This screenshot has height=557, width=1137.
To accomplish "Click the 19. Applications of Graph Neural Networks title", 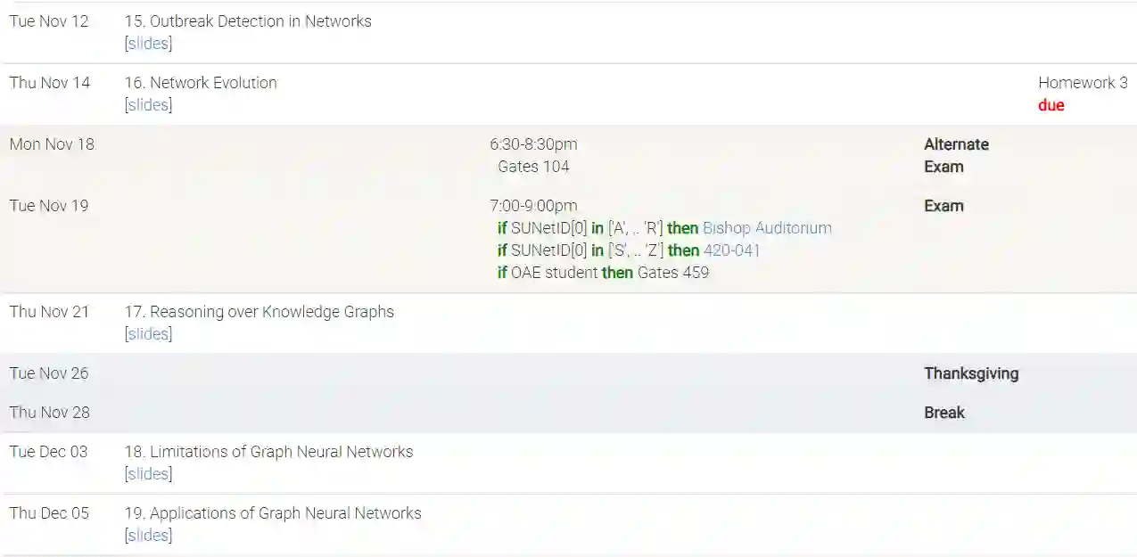I will pos(273,513).
